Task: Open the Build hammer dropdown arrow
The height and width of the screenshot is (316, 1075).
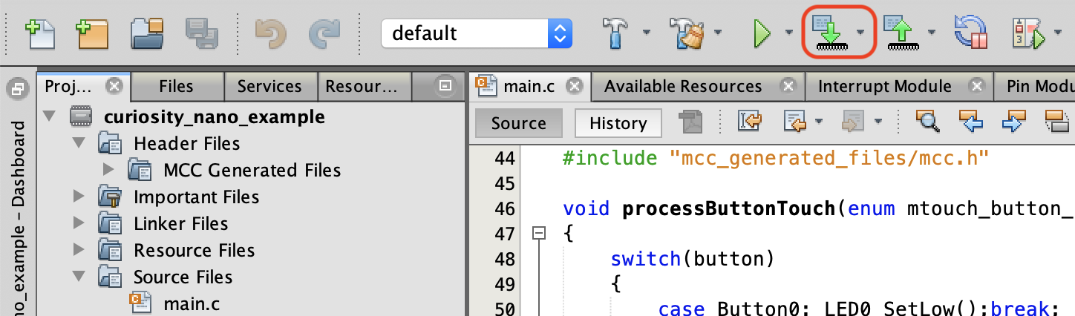Action: click(x=646, y=33)
